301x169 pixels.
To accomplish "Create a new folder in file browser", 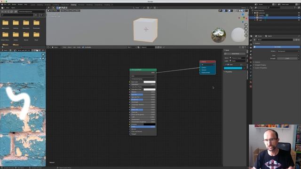I will [16, 12].
